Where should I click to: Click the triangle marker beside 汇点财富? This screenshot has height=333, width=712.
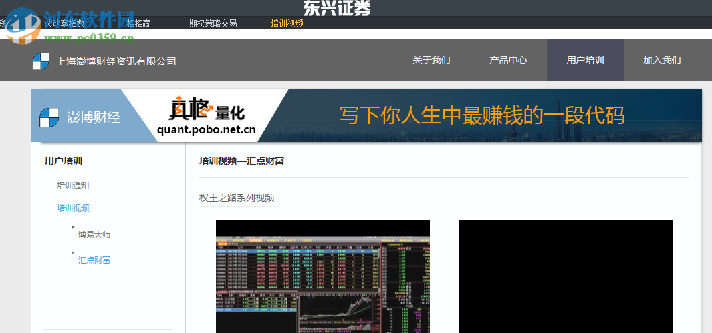[x=73, y=253]
